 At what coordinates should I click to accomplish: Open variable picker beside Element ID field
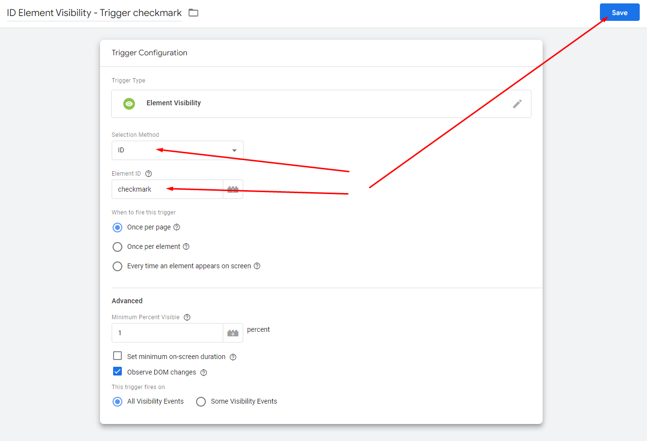click(233, 189)
